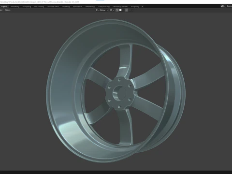The height and width of the screenshot is (174, 232).
Task: Switch to the UV Editing workspace
Action: tap(39, 7)
